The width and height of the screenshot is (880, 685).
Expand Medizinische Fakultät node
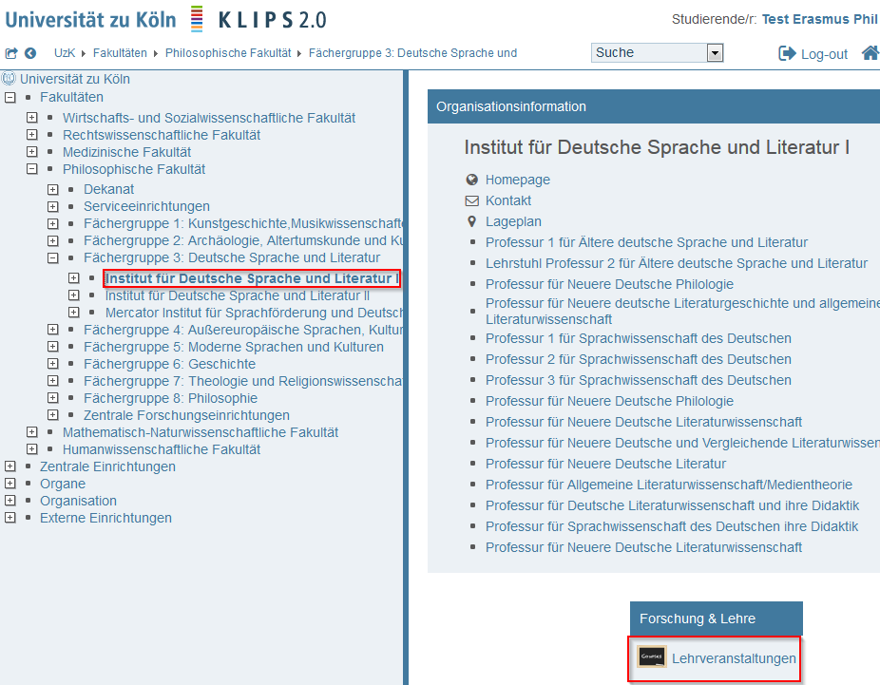[32, 152]
